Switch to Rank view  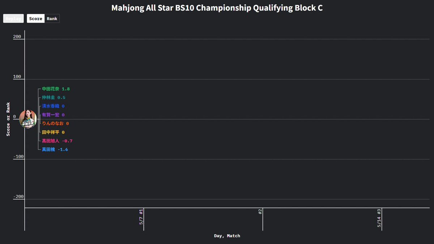tap(52, 18)
